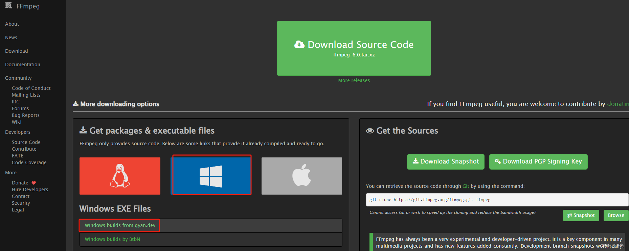Click the 'Get packages & executable files' heading
Viewport: 629px width, 251px height.
(x=152, y=131)
